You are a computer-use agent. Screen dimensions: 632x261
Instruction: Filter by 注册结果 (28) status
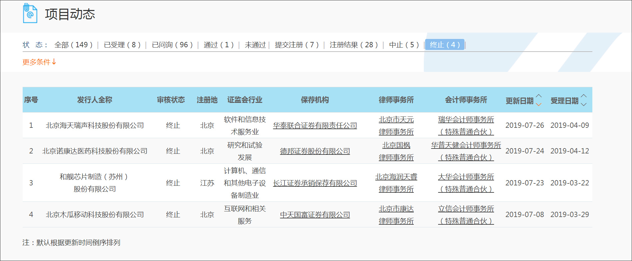point(354,45)
